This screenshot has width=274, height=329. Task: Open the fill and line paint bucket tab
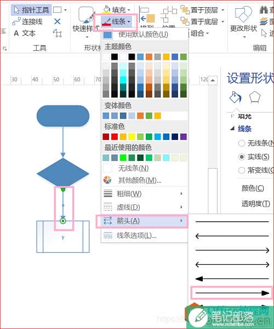[236, 97]
